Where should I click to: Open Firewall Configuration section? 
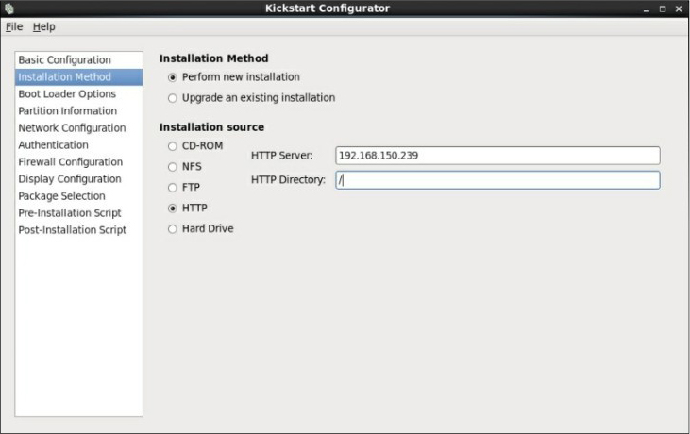pyautogui.click(x=78, y=162)
